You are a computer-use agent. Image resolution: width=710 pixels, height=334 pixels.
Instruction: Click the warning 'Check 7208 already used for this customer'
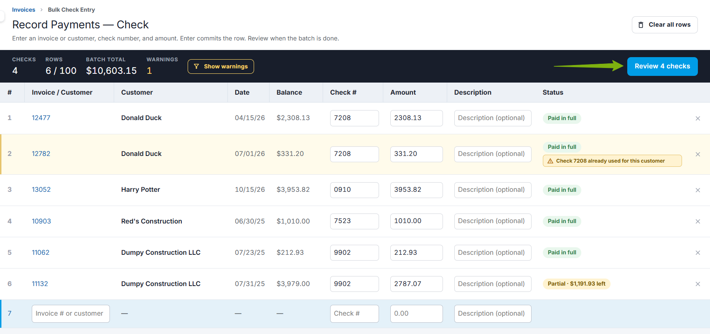[x=612, y=161]
